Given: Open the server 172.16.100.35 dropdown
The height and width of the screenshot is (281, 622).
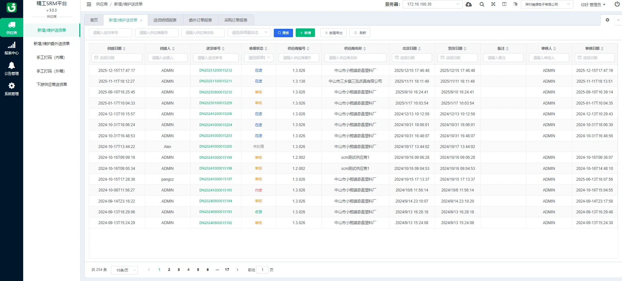Looking at the screenshot, I should tap(432, 4).
